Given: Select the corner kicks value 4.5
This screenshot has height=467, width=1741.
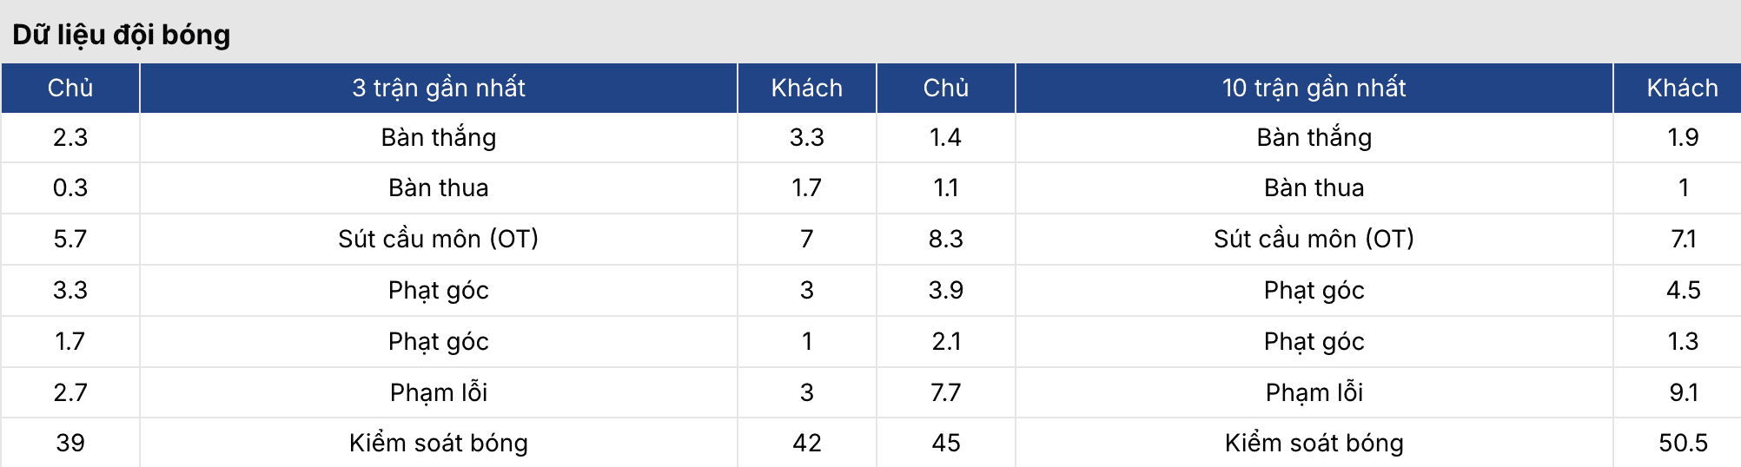Looking at the screenshot, I should coord(1683,290).
